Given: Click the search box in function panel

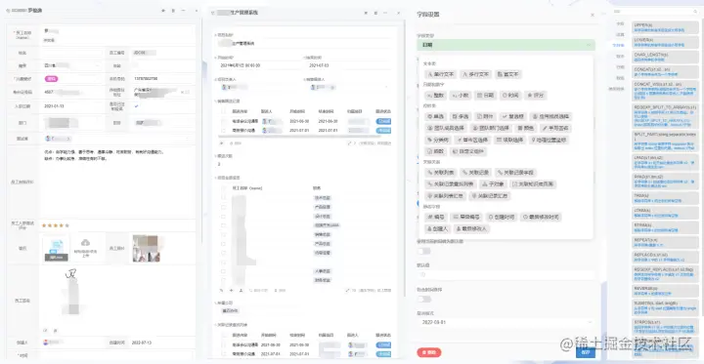Looking at the screenshot, I should (656, 11).
